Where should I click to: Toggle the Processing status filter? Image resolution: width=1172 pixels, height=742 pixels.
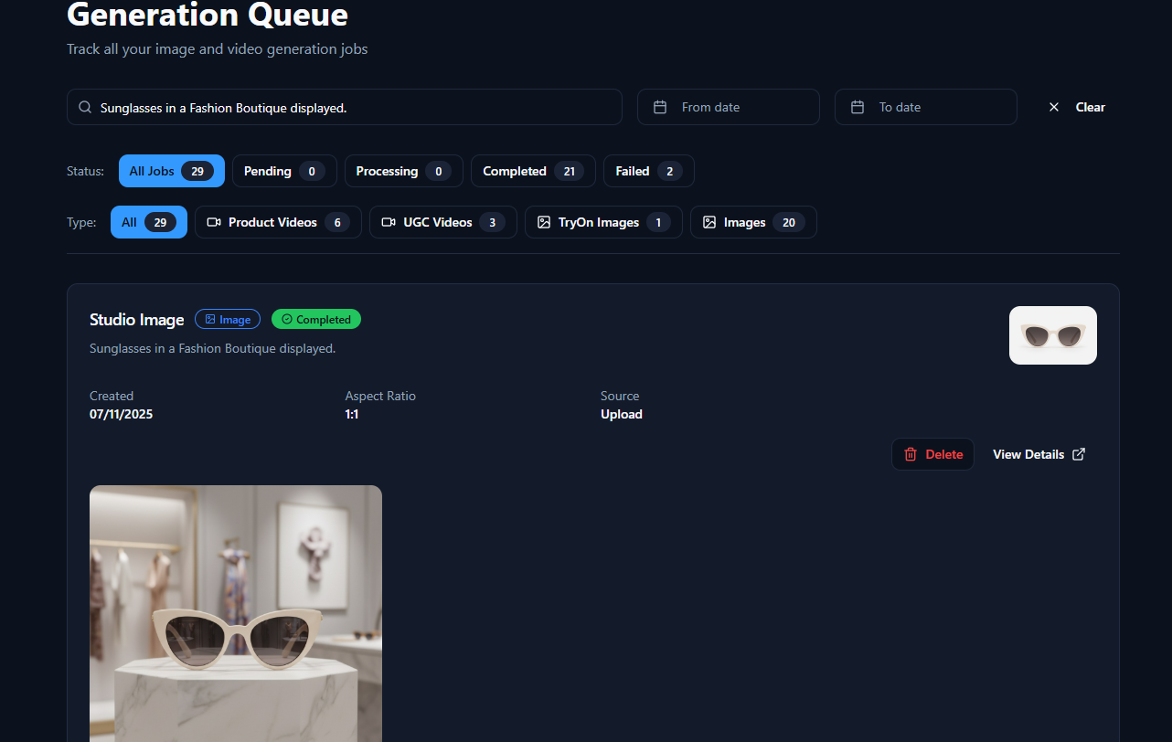click(403, 171)
